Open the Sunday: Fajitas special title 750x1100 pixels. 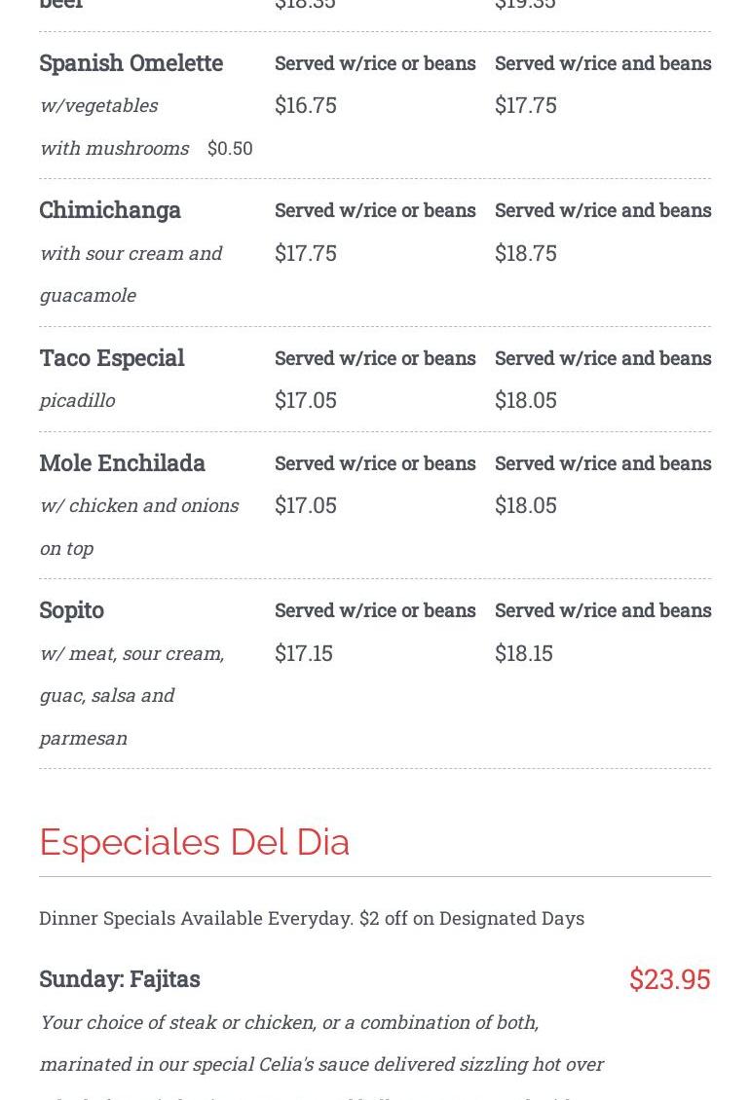tap(119, 978)
